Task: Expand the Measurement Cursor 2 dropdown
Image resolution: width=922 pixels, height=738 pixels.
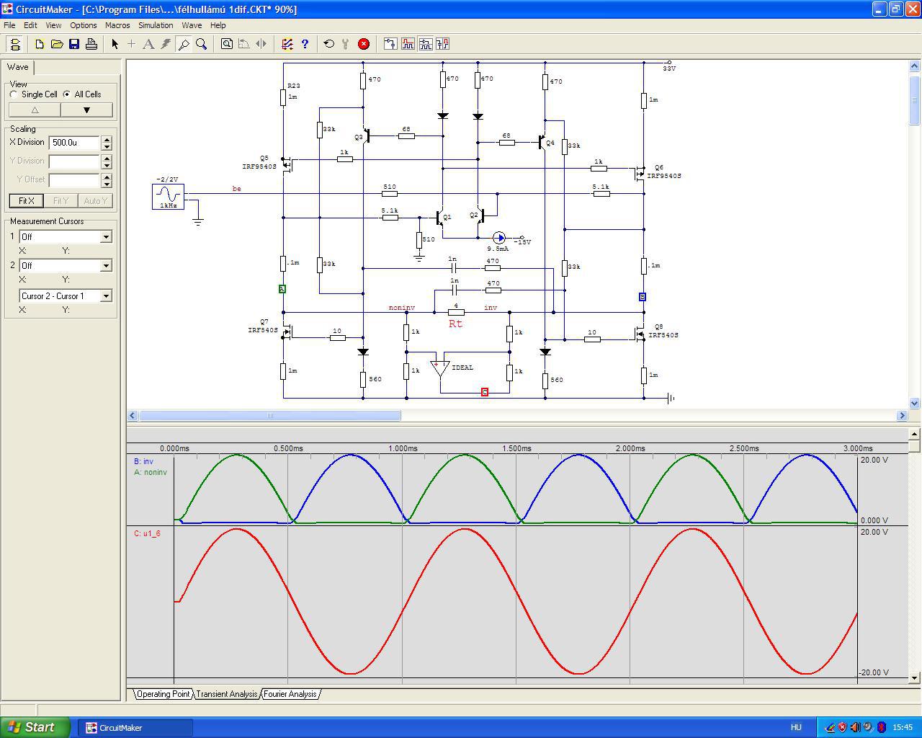Action: coord(106,266)
